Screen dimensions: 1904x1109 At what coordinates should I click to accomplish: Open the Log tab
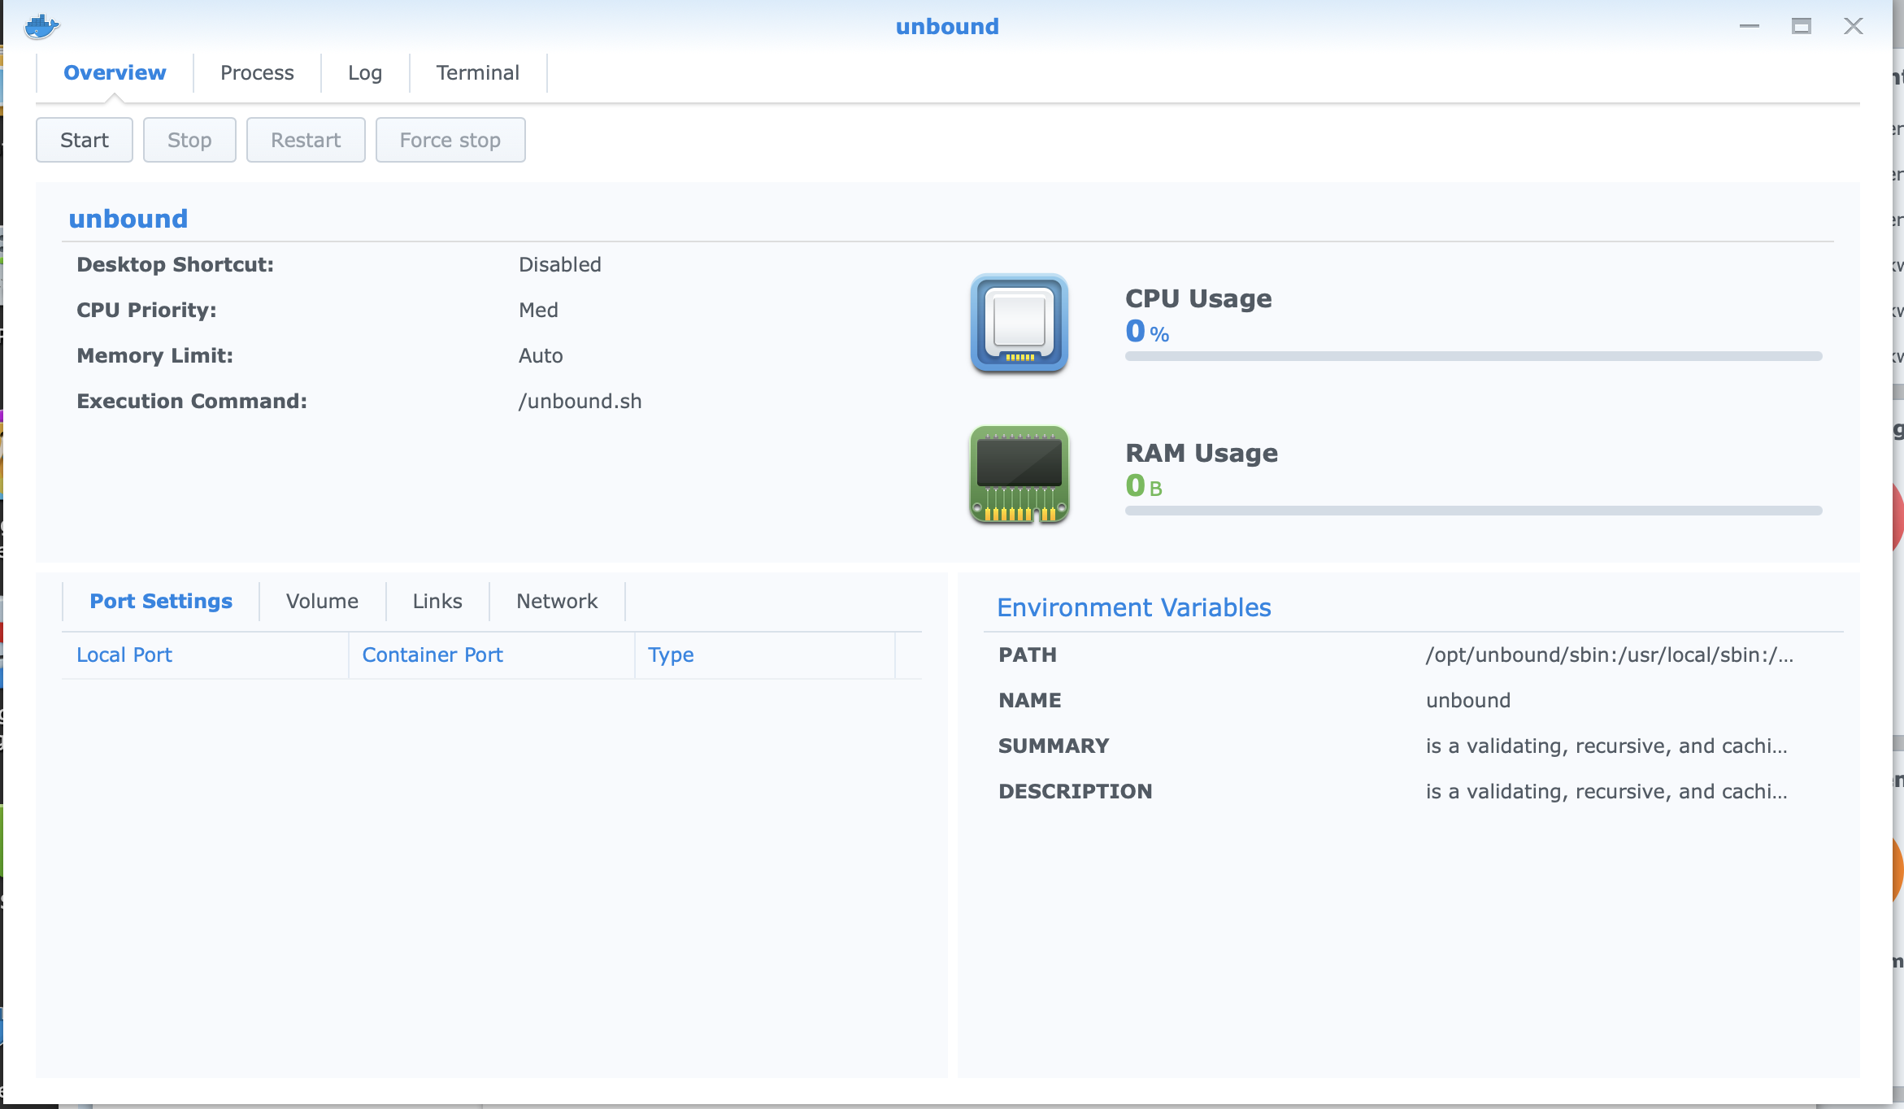click(x=365, y=73)
